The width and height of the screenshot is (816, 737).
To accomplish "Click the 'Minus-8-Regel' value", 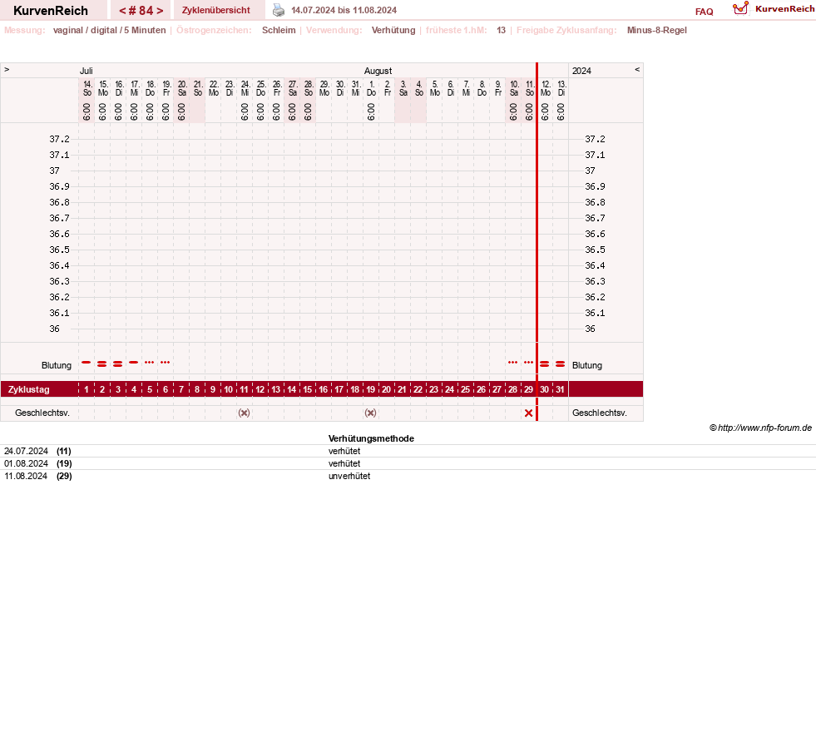I will tap(657, 30).
